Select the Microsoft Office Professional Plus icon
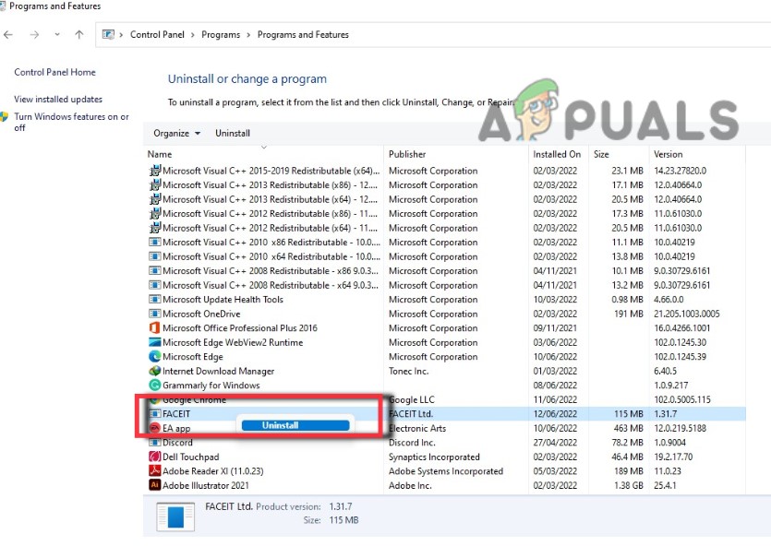 click(x=155, y=327)
